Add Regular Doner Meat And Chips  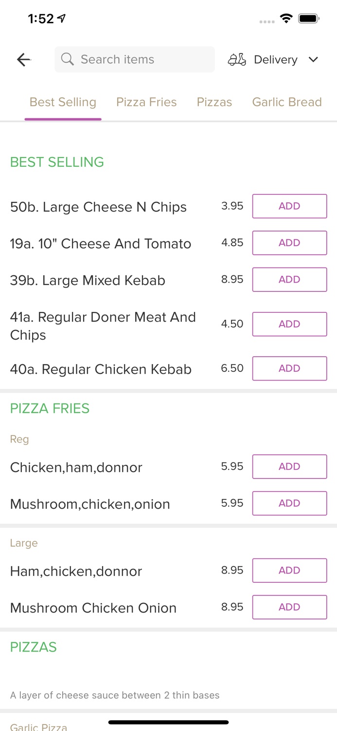click(x=289, y=324)
